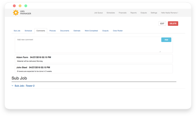Screen dimensions: 196x116
Task: Click the Adam Farm comment timestamp
Action: pyautogui.click(x=40, y=57)
